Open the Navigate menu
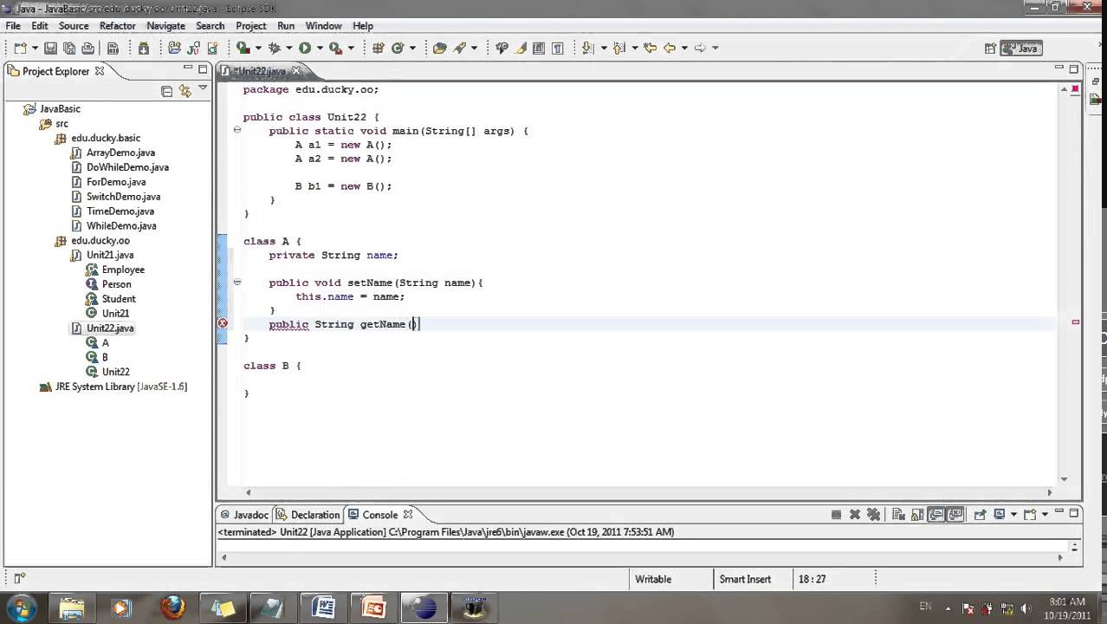The height and width of the screenshot is (624, 1107). click(x=165, y=26)
